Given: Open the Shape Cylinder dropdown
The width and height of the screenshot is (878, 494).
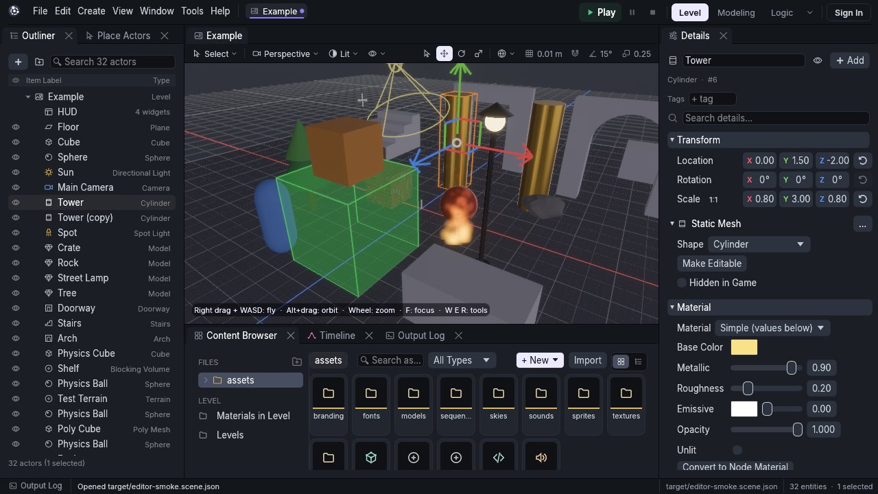Looking at the screenshot, I should [758, 244].
